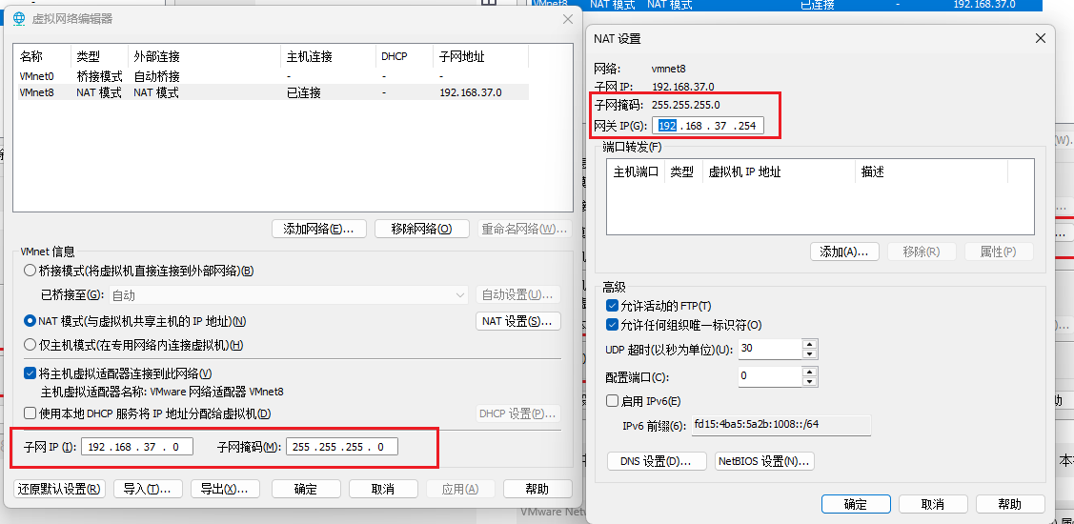1074x524 pixels.
Task: Select 桥接模式 radio button
Action: [30, 271]
